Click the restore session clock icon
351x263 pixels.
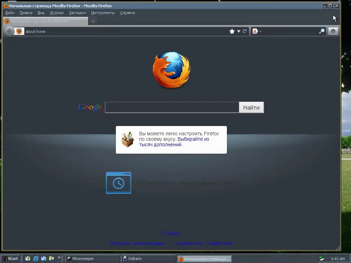coord(118,183)
